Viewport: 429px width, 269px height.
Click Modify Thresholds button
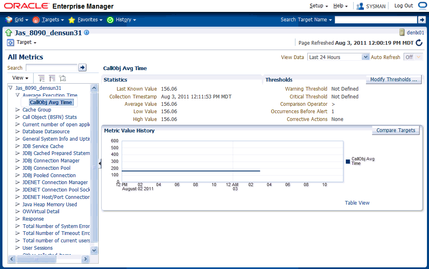[x=393, y=80]
